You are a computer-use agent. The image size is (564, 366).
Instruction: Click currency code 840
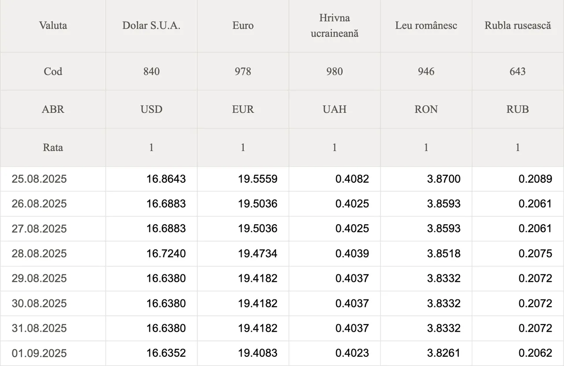(x=151, y=71)
